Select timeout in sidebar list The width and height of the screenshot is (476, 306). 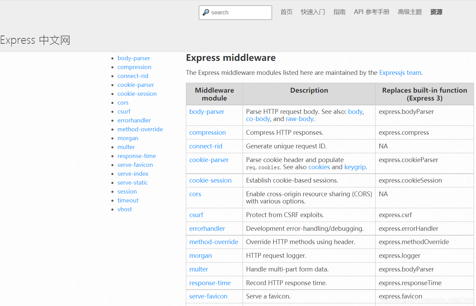tap(128, 200)
